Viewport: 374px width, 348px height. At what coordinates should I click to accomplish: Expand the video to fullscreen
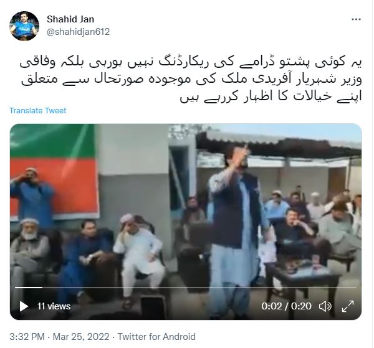348,306
